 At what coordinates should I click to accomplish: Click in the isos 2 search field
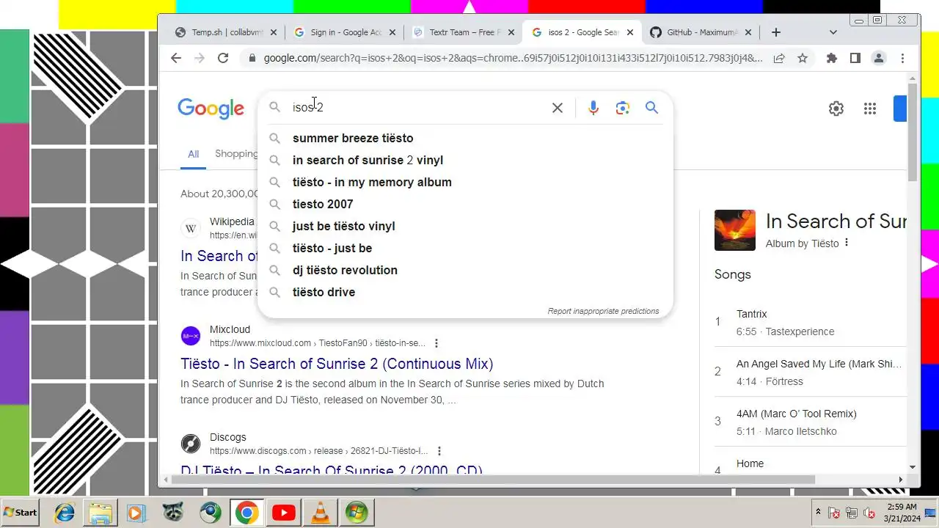[418, 108]
